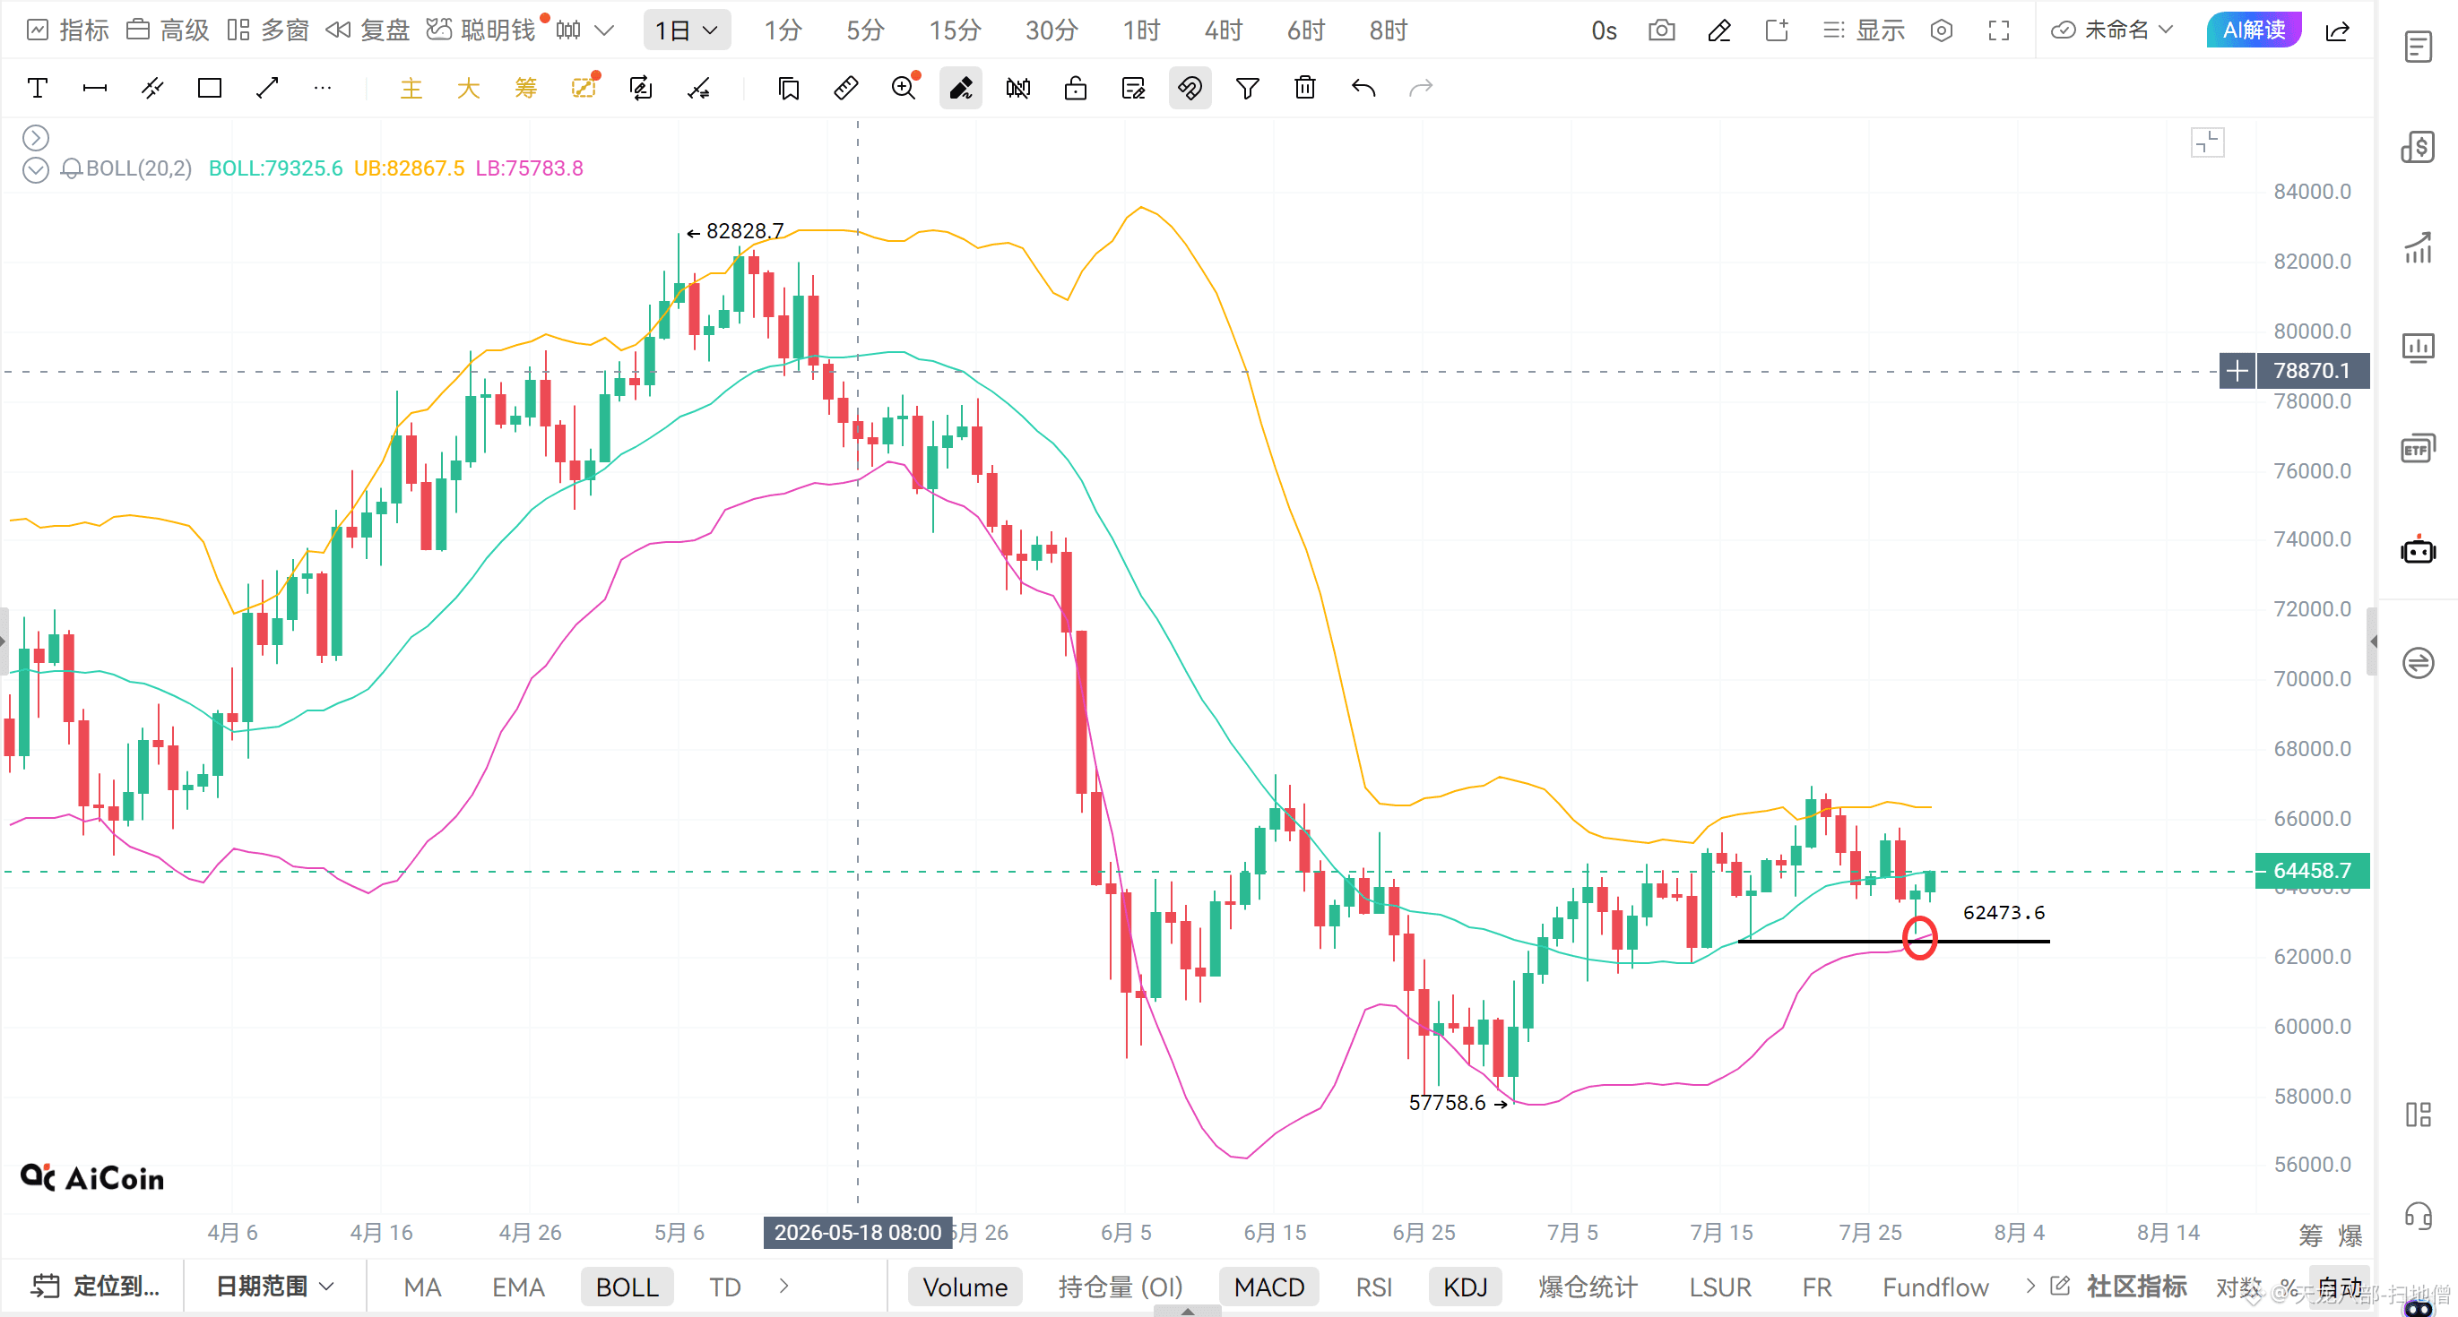The image size is (2458, 1317).
Task: Toggle the highlighted brush drawing mode
Action: (961, 89)
